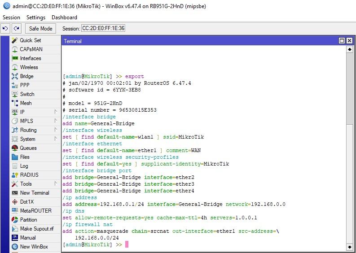Open Quick Set from sidebar
This screenshot has height=253, width=356.
pyautogui.click(x=30, y=40)
